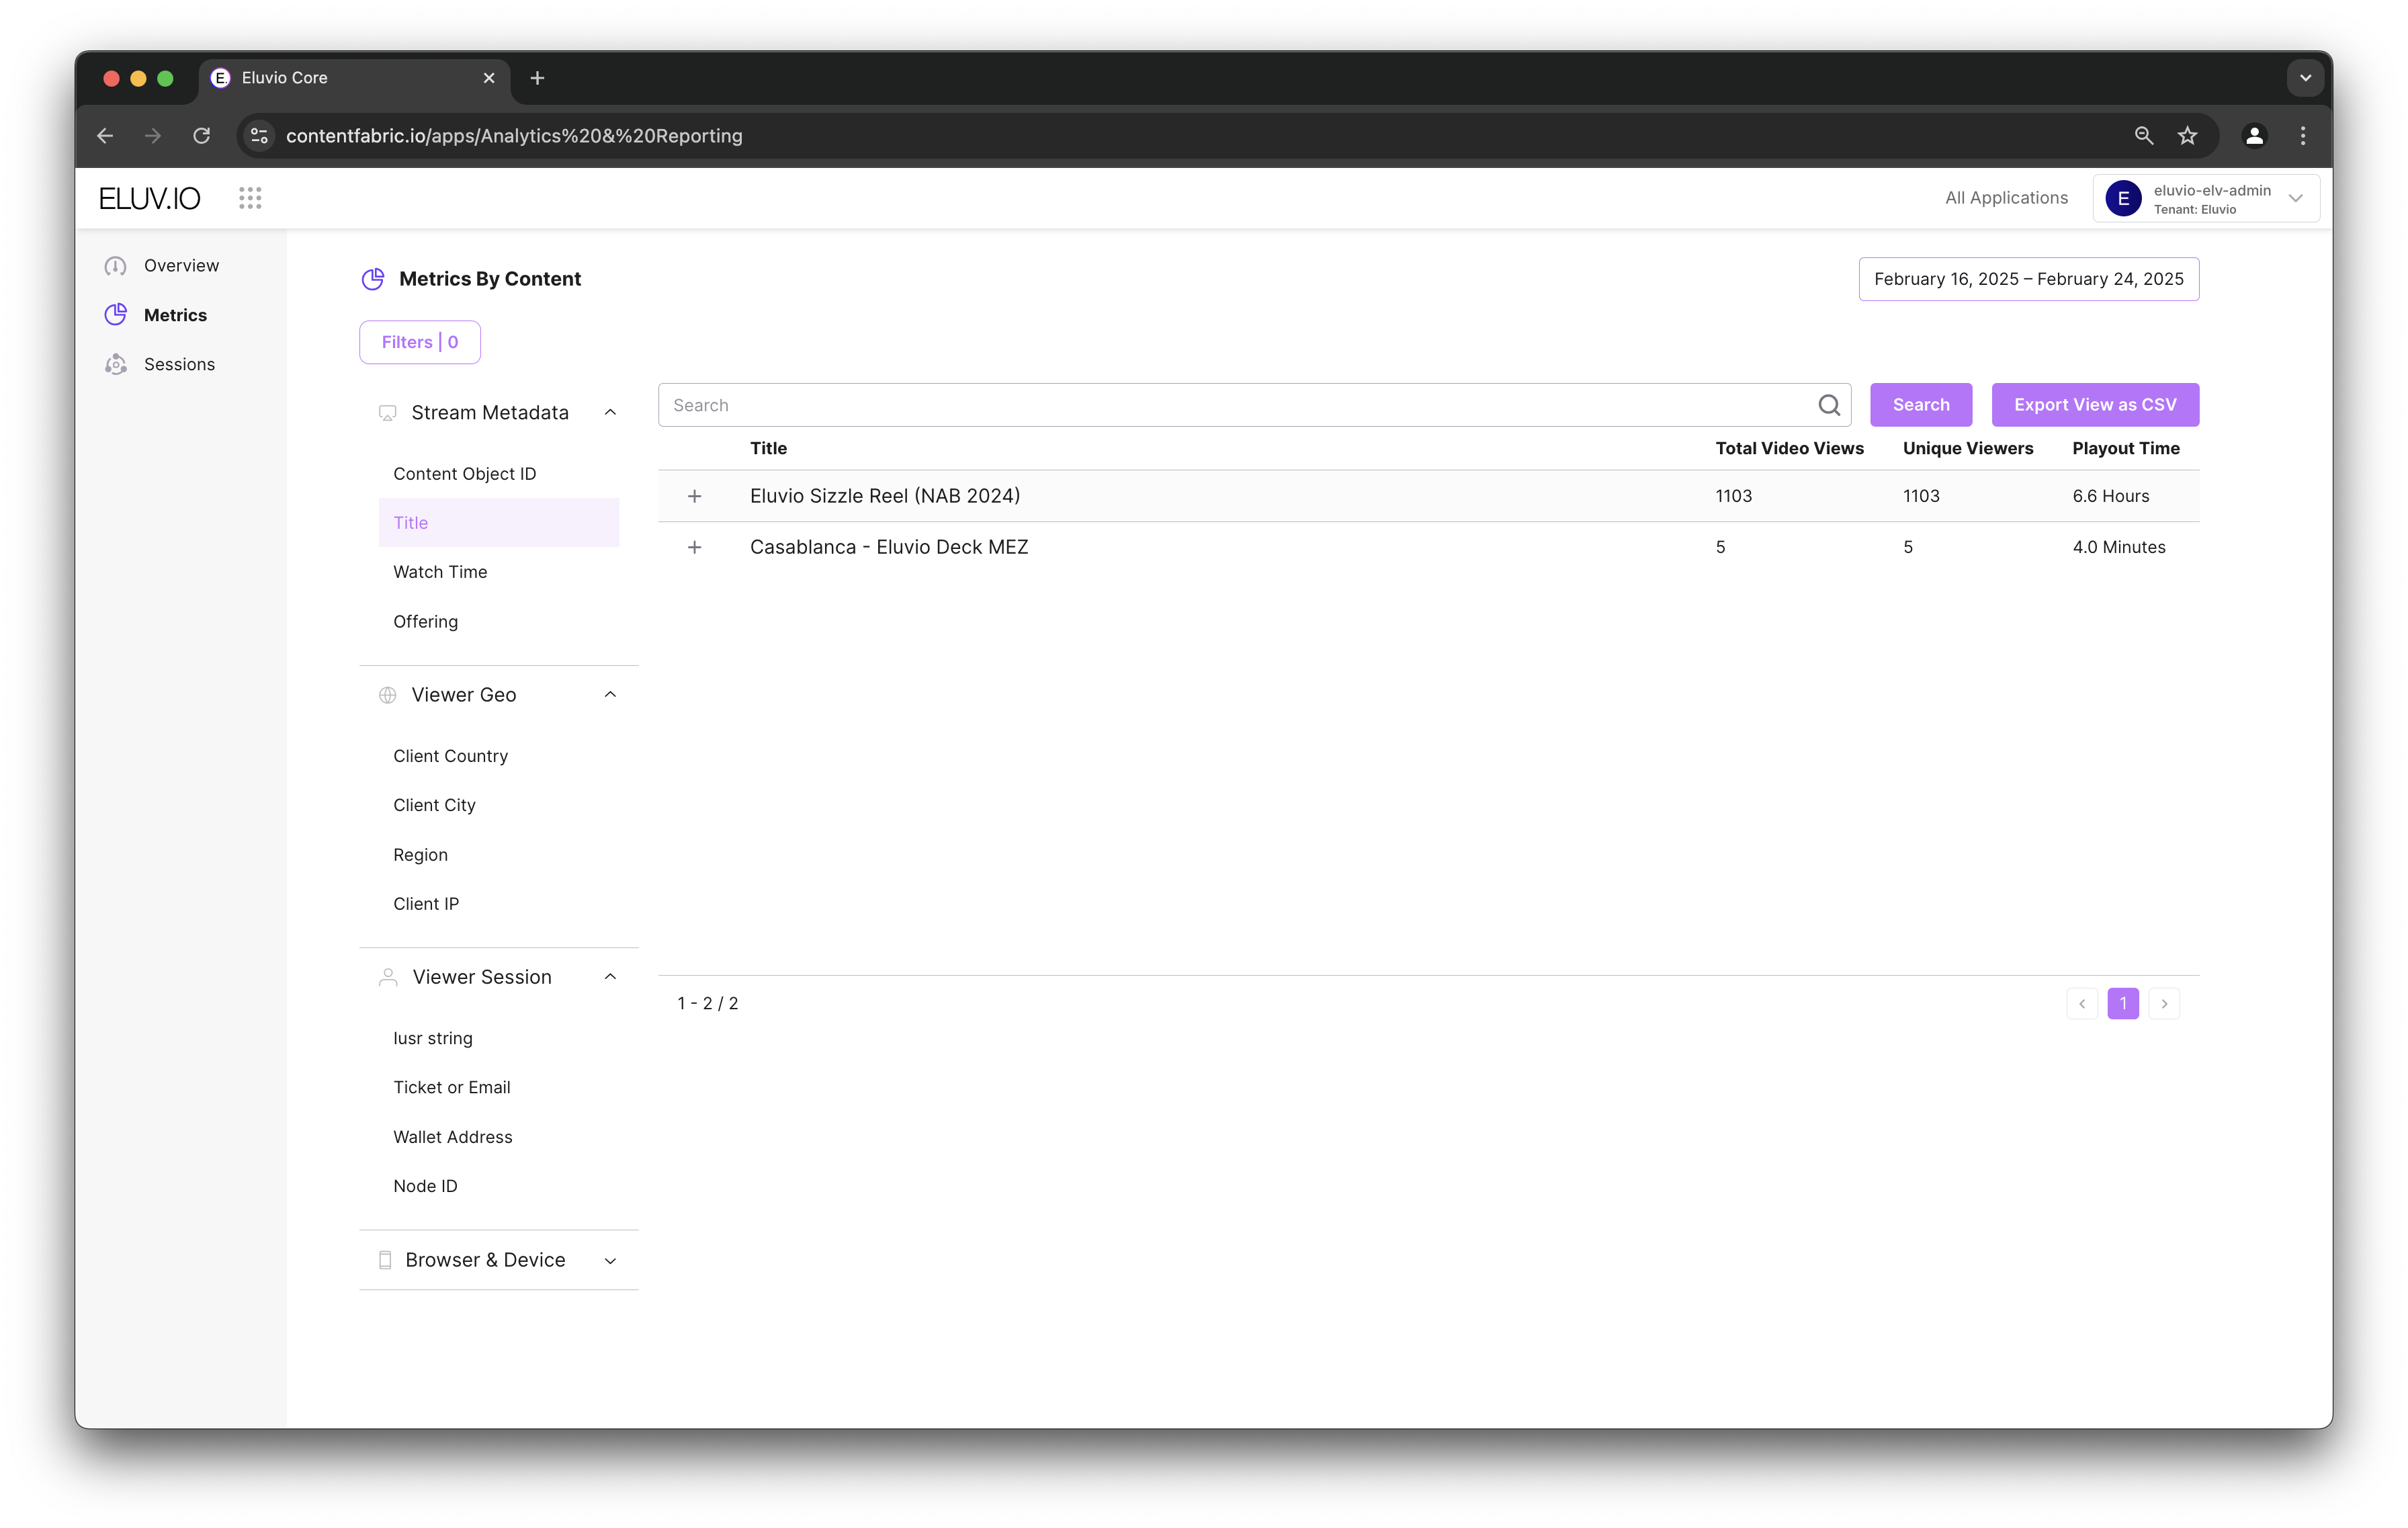Click the Sessions icon in sidebar
The image size is (2408, 1528).
click(116, 364)
